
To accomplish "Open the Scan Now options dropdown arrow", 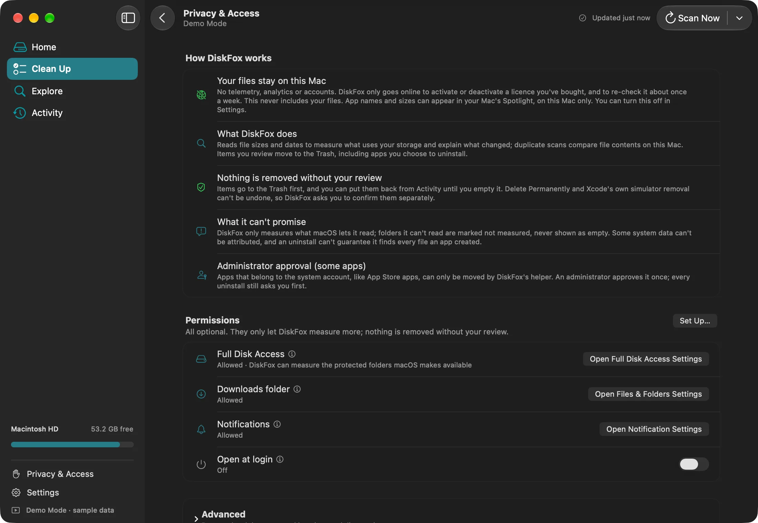I will point(739,18).
